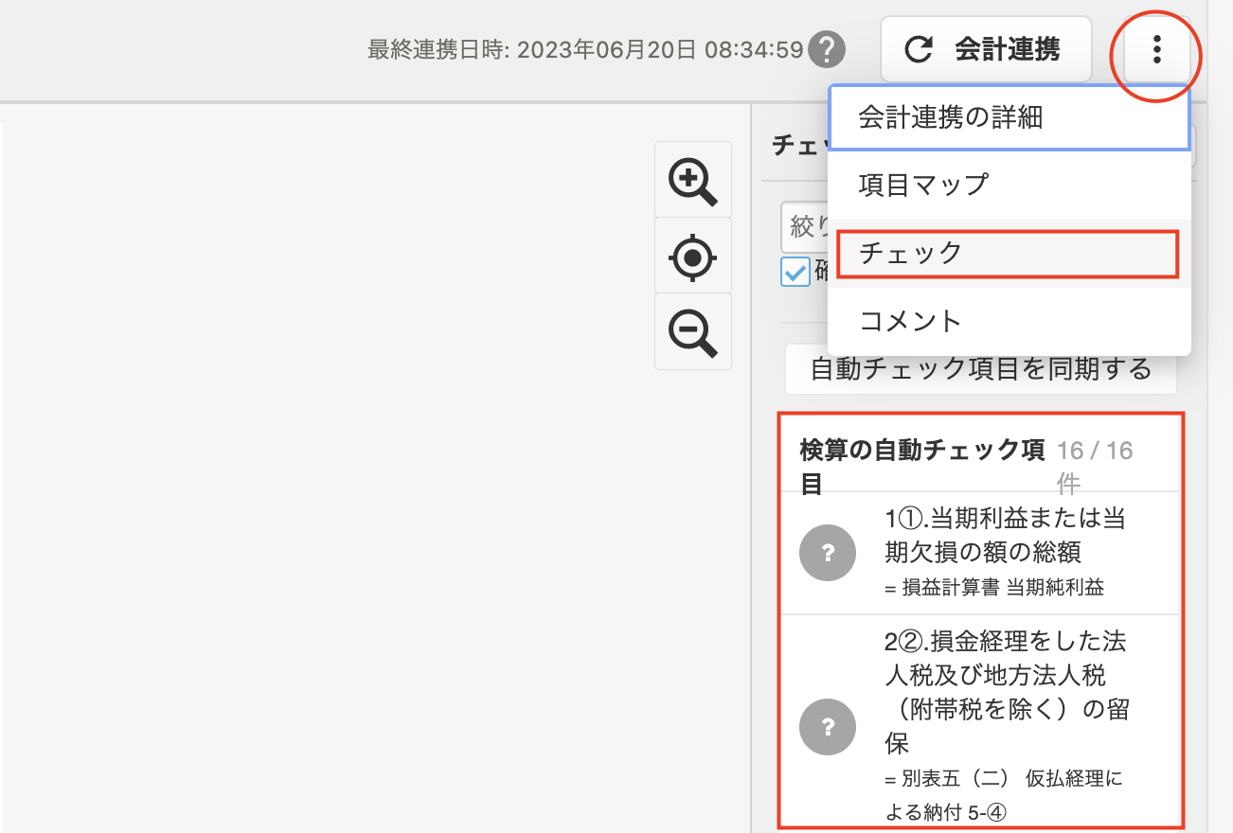The width and height of the screenshot is (1233, 833).
Task: Click gray status icon for 損金経理 item
Action: tap(828, 727)
